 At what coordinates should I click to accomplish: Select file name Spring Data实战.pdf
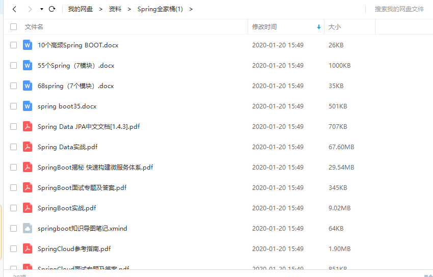coord(68,147)
